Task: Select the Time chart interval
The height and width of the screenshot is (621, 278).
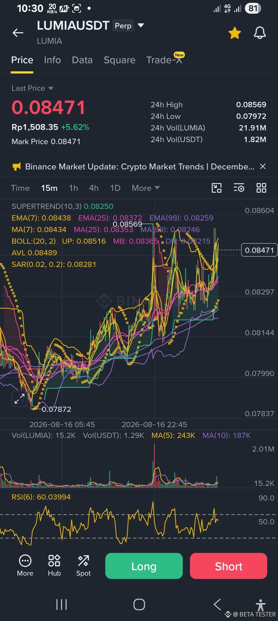Action: (20, 188)
